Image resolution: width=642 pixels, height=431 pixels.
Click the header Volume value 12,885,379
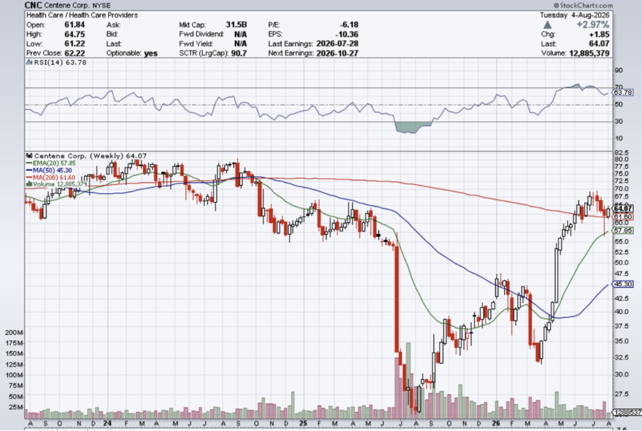(x=589, y=53)
